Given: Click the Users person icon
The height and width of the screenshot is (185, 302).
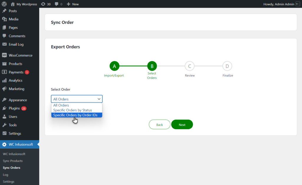Looking at the screenshot, I should (4, 117).
